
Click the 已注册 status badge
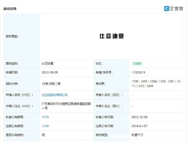[x=137, y=64]
